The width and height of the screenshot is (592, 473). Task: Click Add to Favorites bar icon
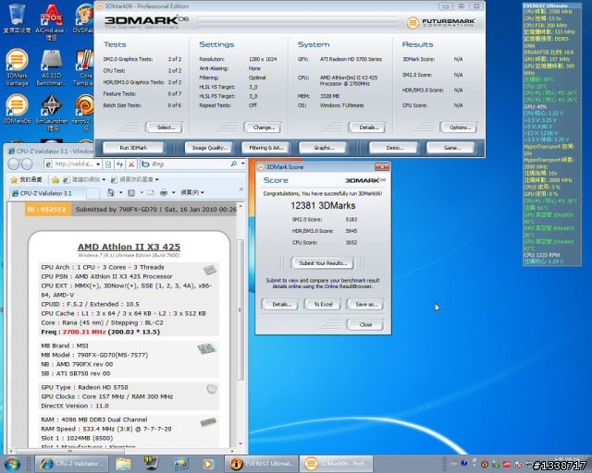tap(55, 179)
